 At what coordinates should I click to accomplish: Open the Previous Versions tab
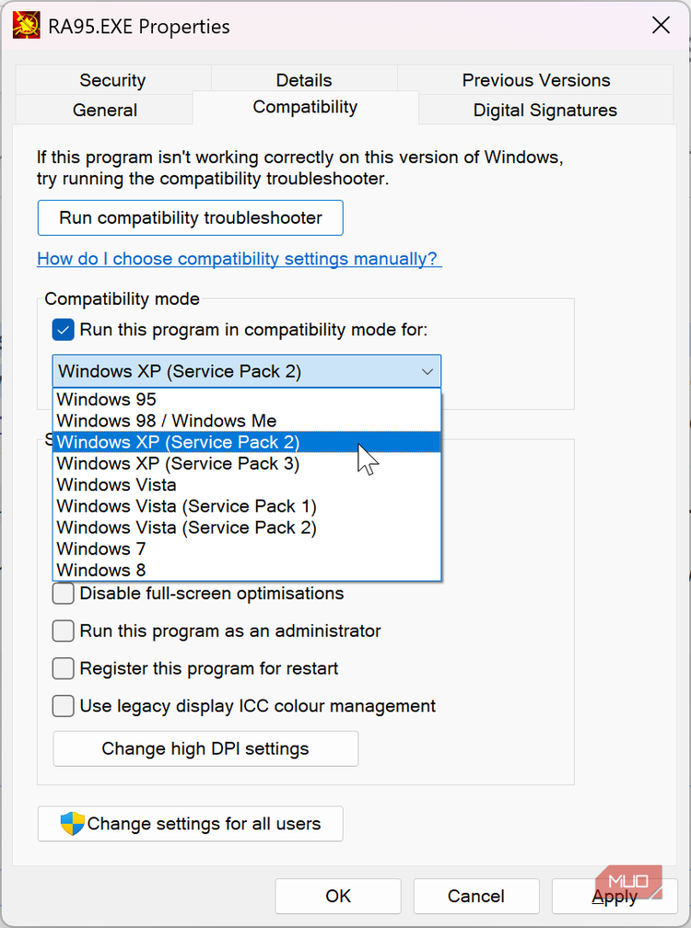click(536, 80)
